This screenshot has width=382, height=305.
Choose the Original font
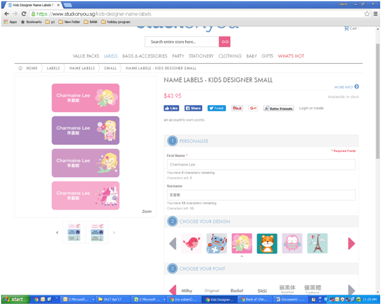coord(212,290)
